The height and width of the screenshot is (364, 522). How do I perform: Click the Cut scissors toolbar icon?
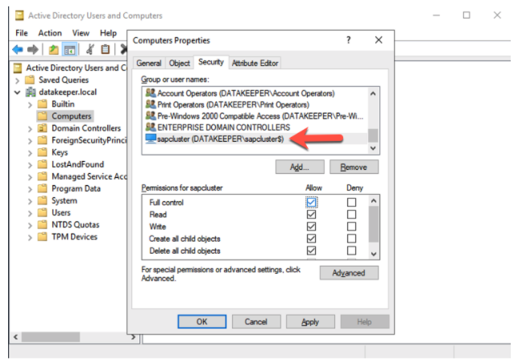[90, 50]
